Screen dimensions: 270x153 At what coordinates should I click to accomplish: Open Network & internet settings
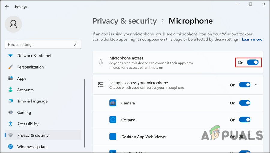34,56
